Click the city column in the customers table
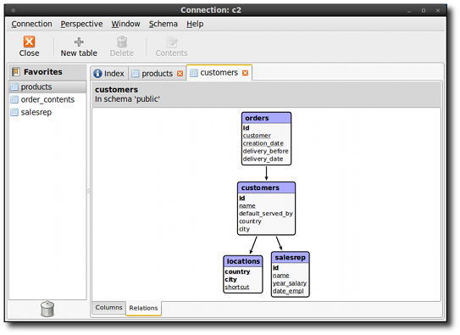The image size is (460, 335). [x=244, y=229]
